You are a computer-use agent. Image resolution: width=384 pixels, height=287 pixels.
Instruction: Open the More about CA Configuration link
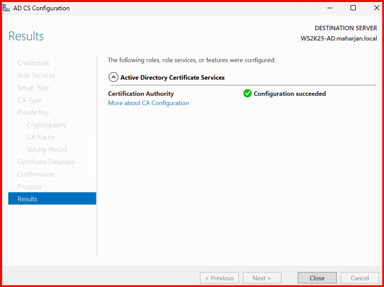(x=148, y=103)
